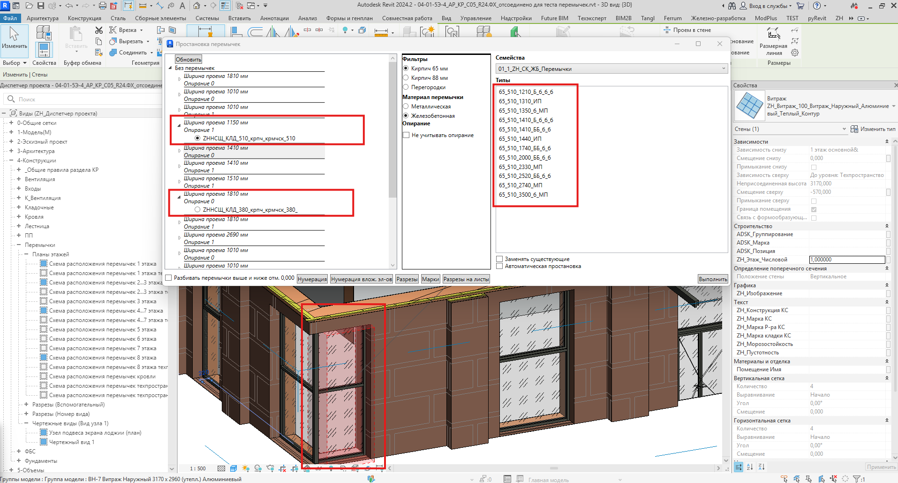Expand the 3-Архитектура tree node
898x483 pixels.
tap(11, 151)
